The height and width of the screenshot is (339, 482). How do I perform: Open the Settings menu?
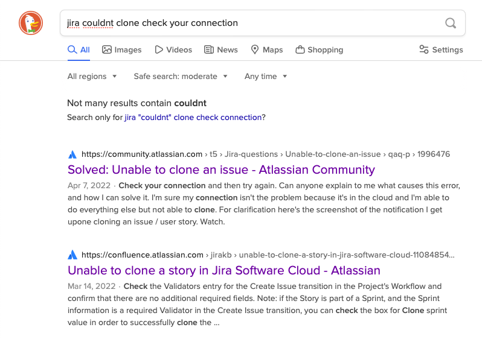coord(441,50)
